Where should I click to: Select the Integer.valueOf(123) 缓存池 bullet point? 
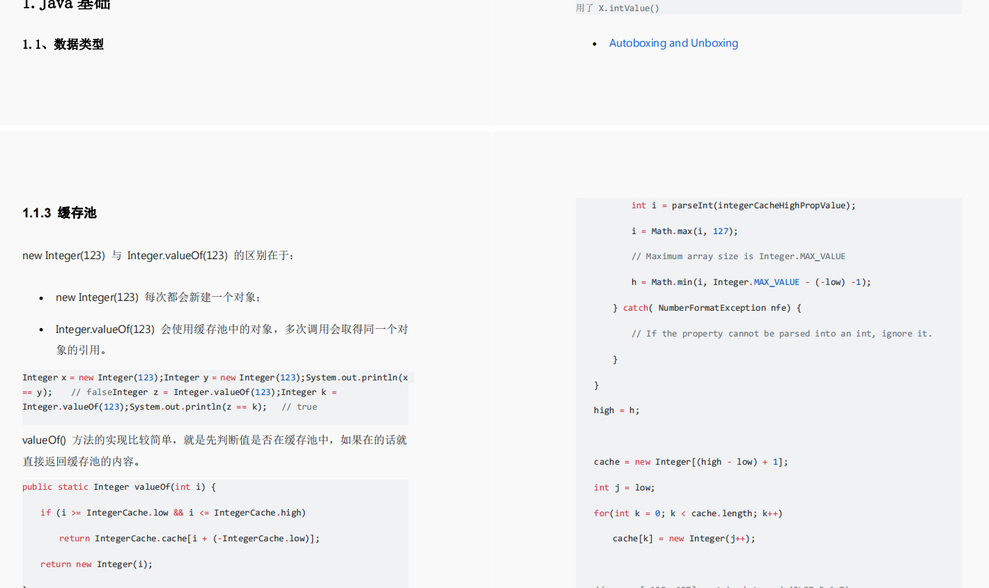231,330
